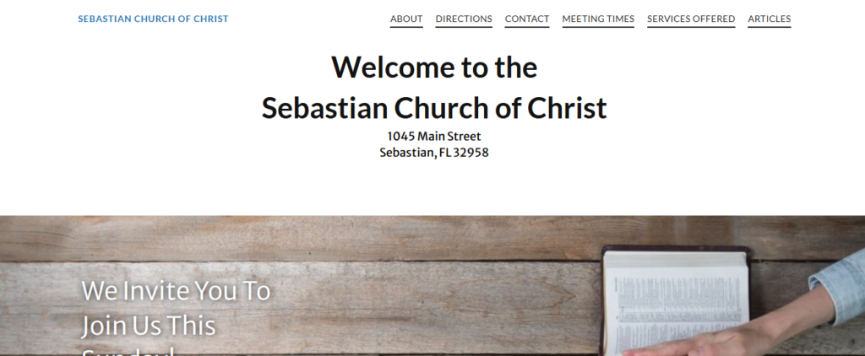Click the city and state "Sebastian, FL"

click(x=407, y=153)
